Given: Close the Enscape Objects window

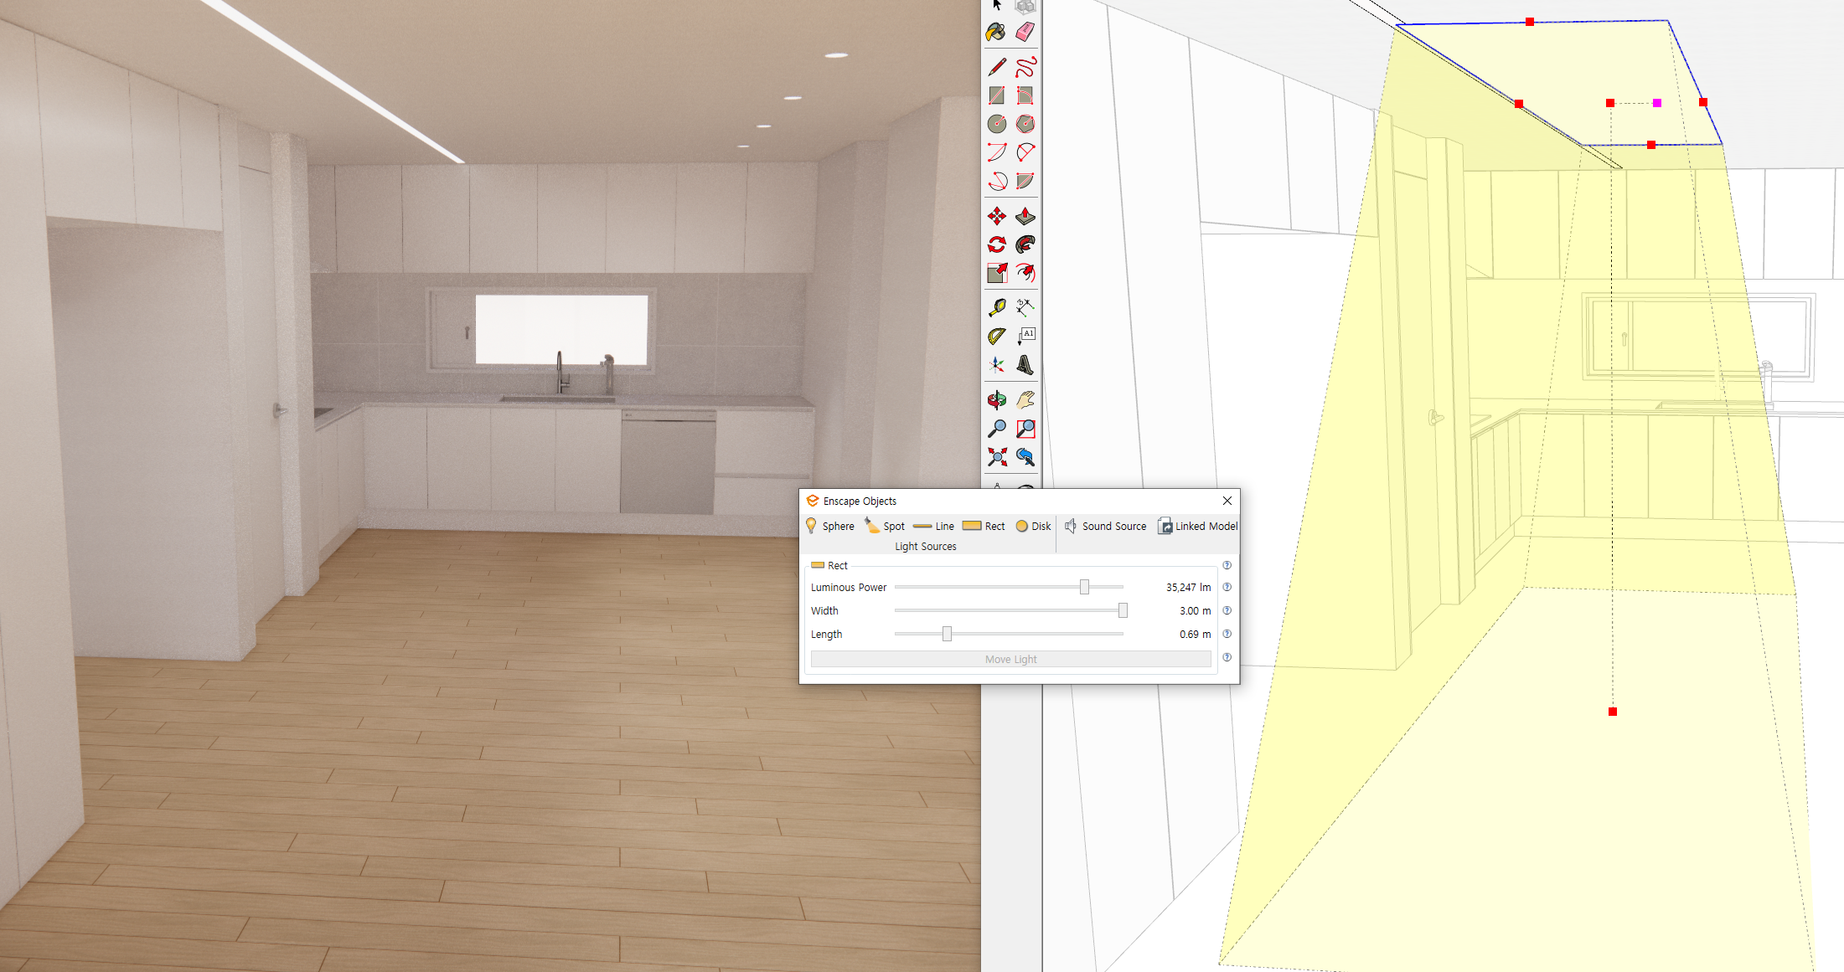Looking at the screenshot, I should coord(1227,501).
